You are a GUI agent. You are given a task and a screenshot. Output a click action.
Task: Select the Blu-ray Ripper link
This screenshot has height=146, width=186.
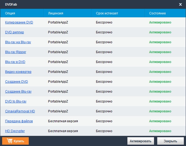[x=15, y=52]
